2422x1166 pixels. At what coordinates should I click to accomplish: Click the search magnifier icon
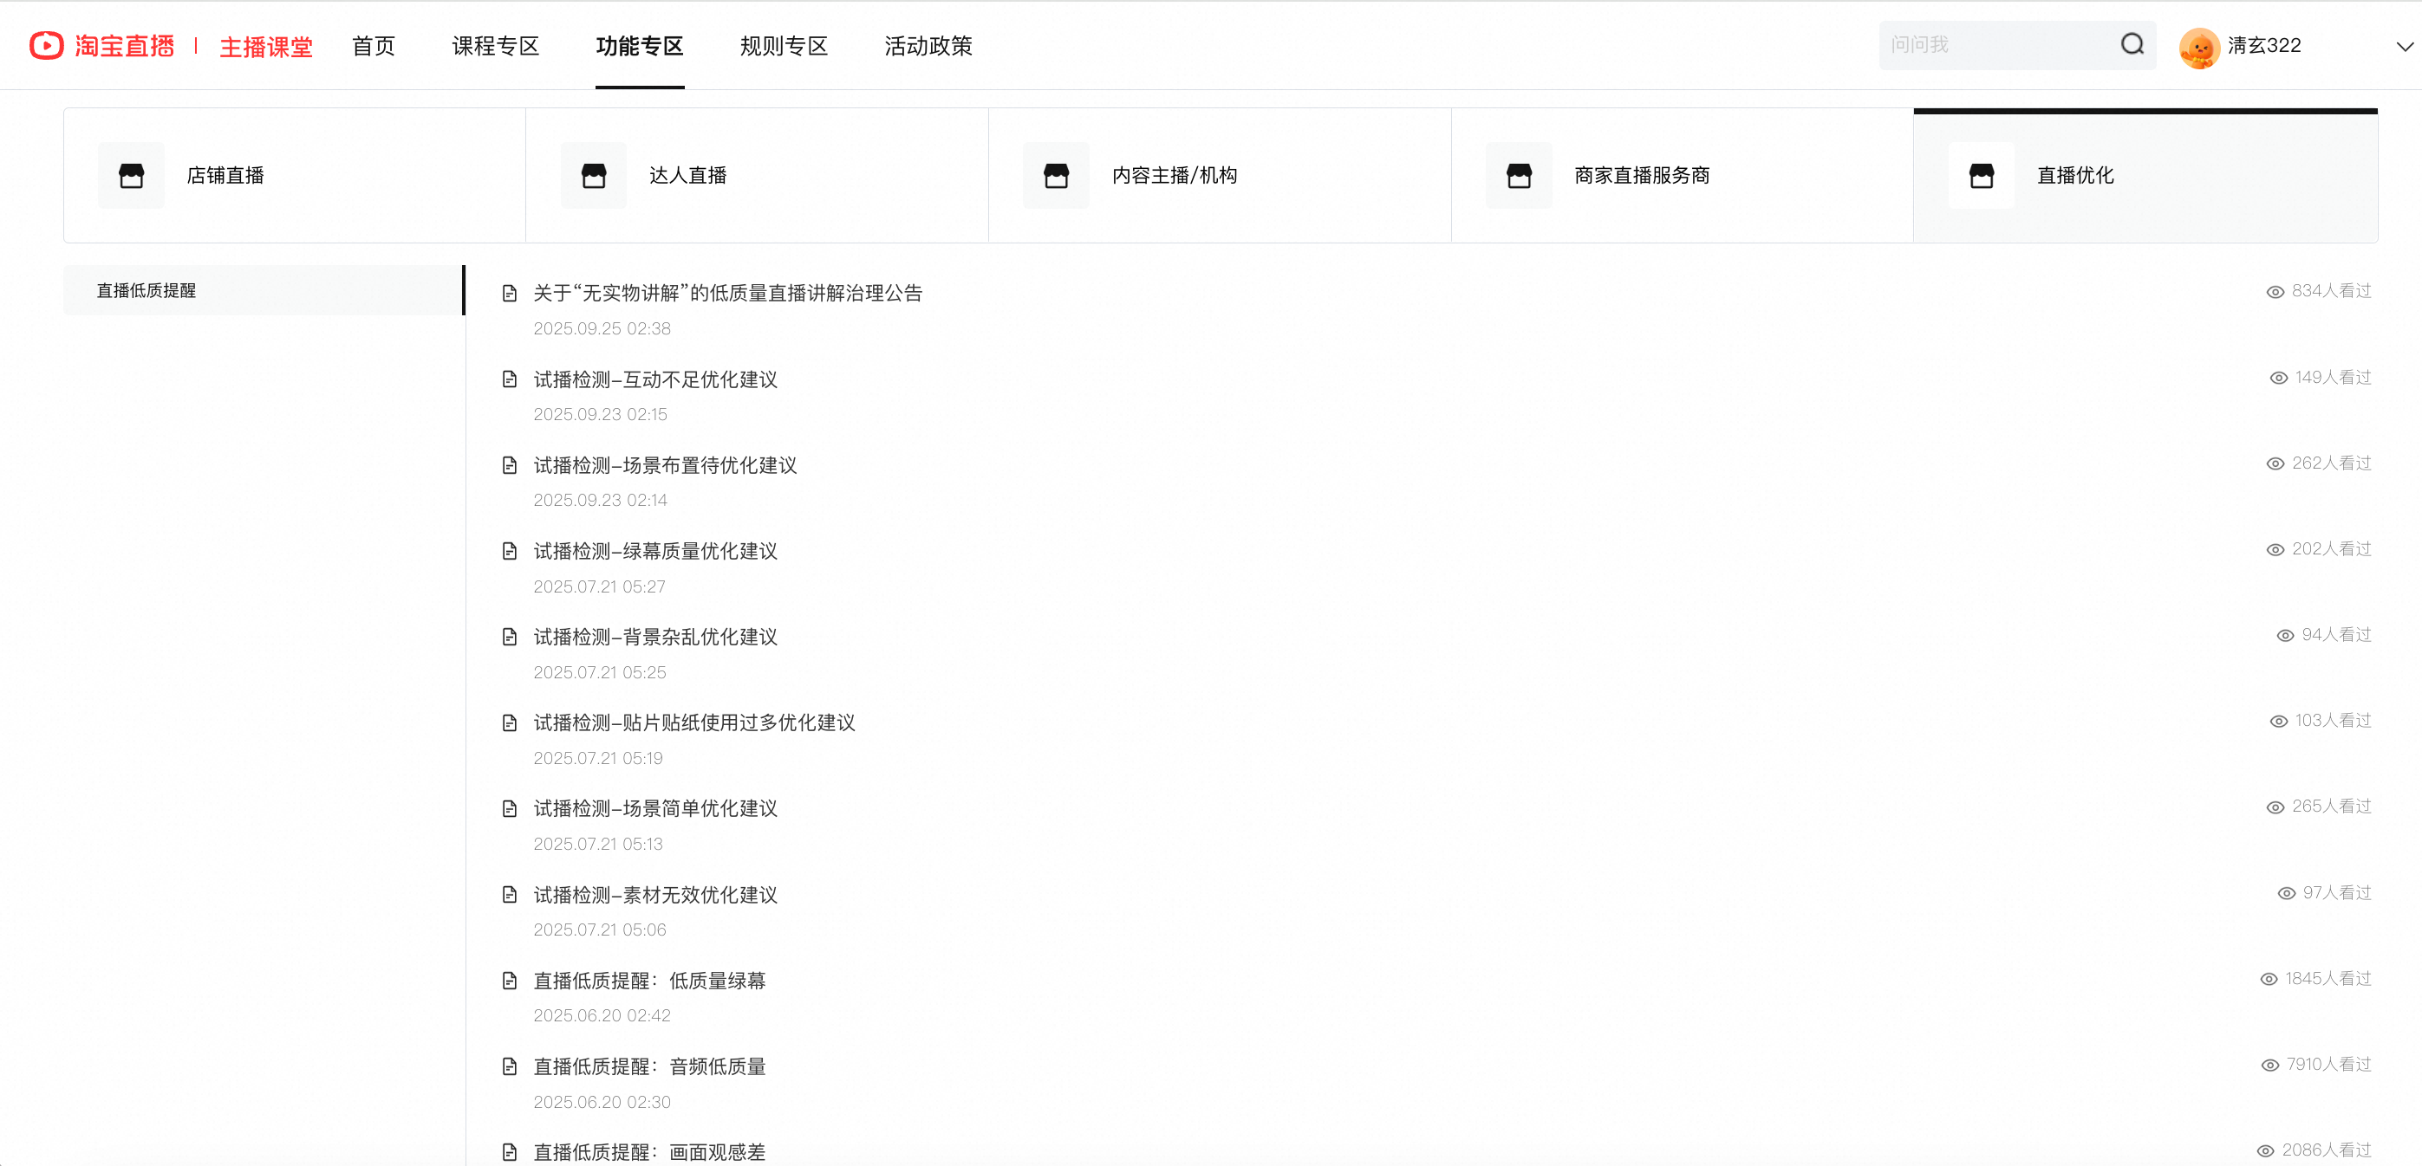2132,44
